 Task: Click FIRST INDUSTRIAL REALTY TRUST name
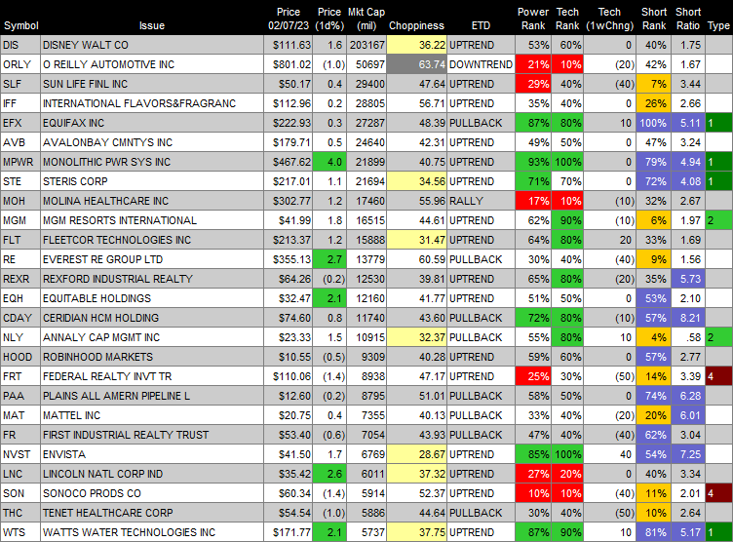pyautogui.click(x=126, y=435)
